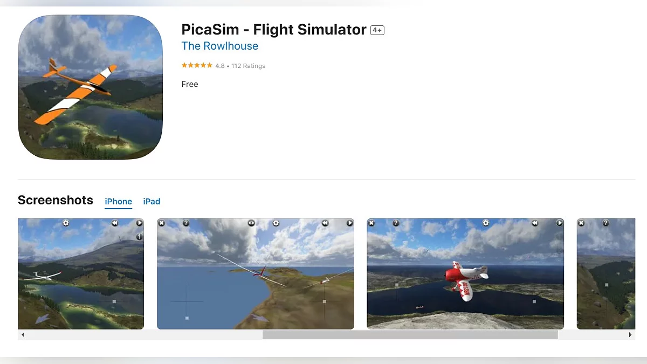The image size is (647, 364).
Task: Click the horizontal scrollbar thumb under screenshots
Action: point(410,335)
